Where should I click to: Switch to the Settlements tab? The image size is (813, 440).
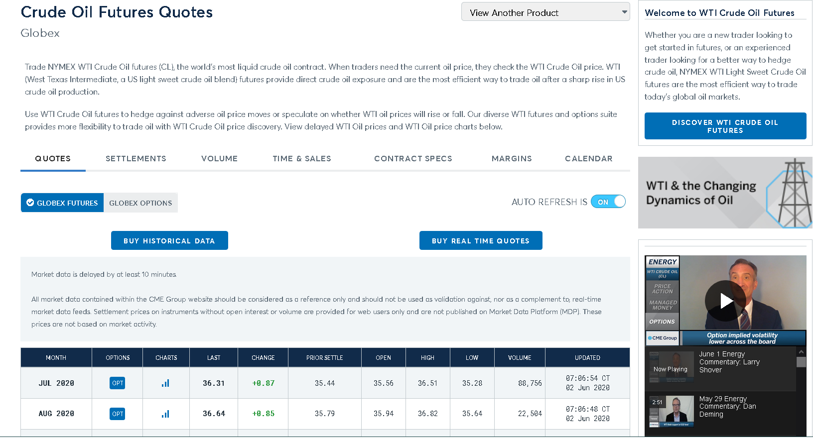tap(136, 159)
